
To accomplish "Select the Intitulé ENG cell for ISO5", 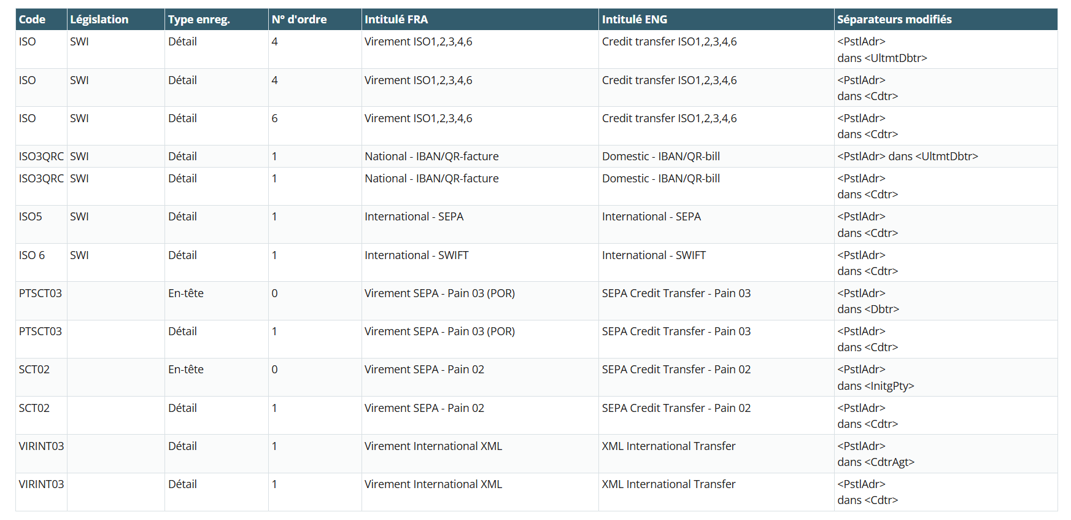I will coord(651,217).
